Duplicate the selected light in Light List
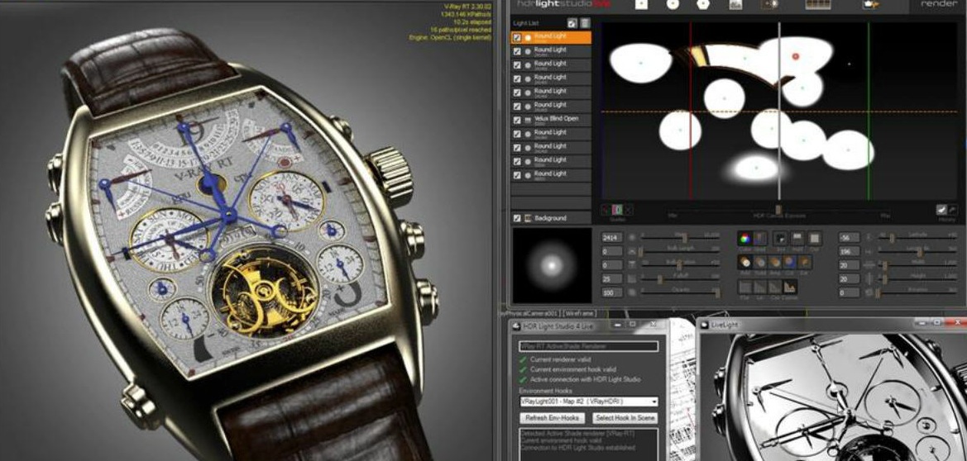 click(572, 23)
